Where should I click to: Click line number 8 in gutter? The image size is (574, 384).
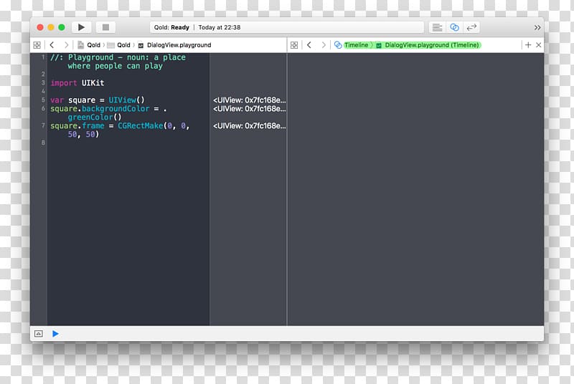tap(43, 143)
